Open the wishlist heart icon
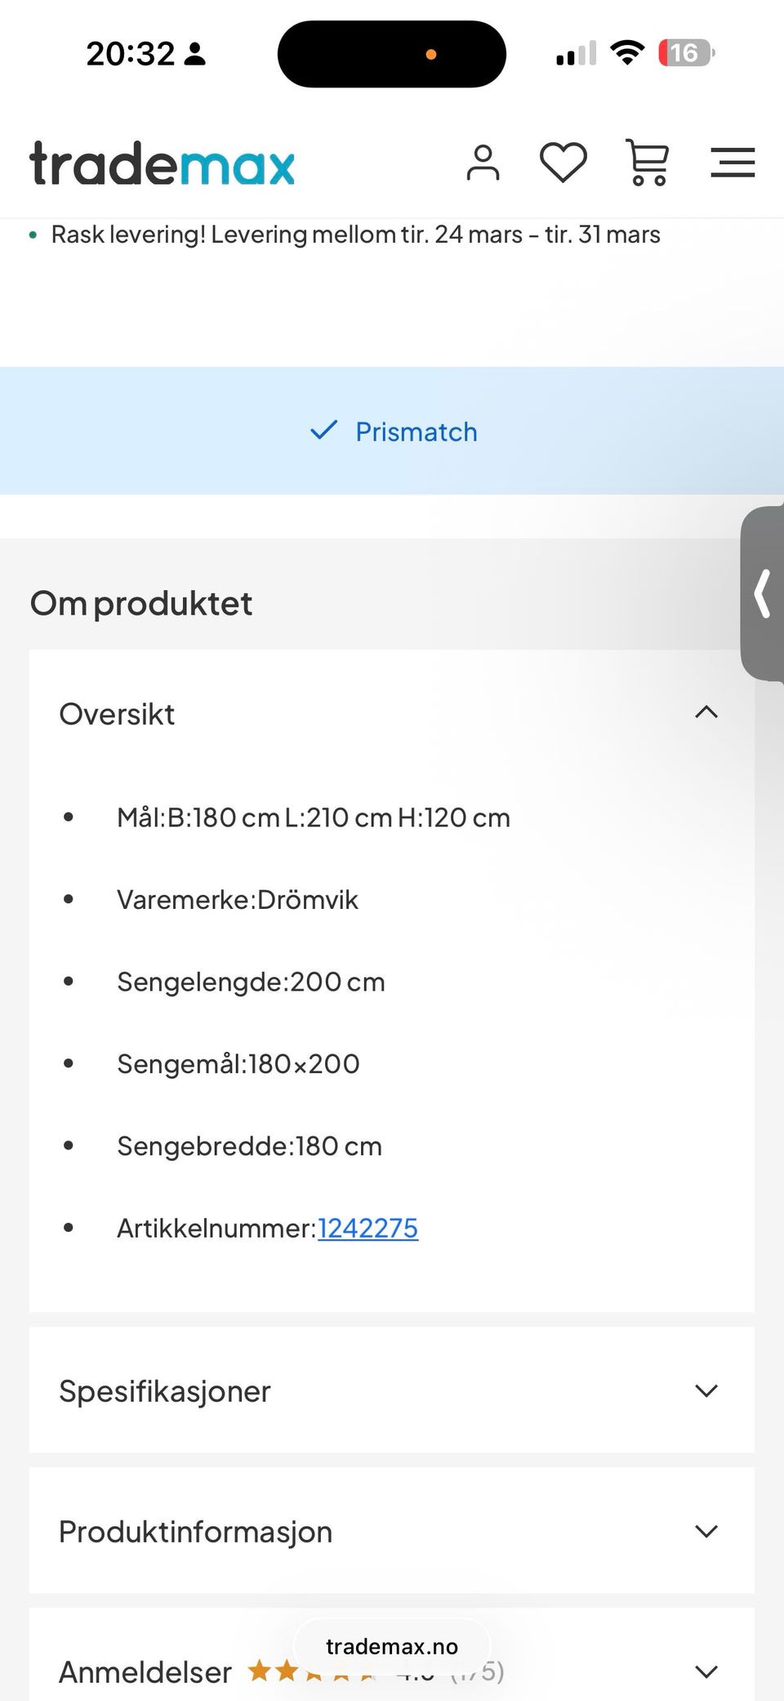This screenshot has height=1701, width=784. (563, 163)
